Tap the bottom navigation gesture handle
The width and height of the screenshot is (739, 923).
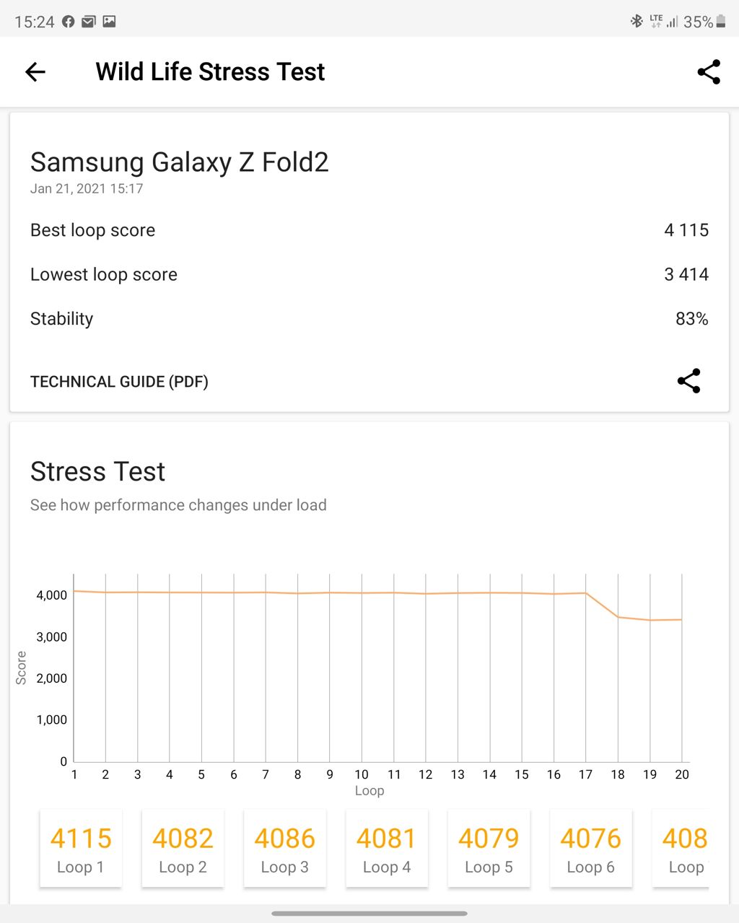click(369, 913)
